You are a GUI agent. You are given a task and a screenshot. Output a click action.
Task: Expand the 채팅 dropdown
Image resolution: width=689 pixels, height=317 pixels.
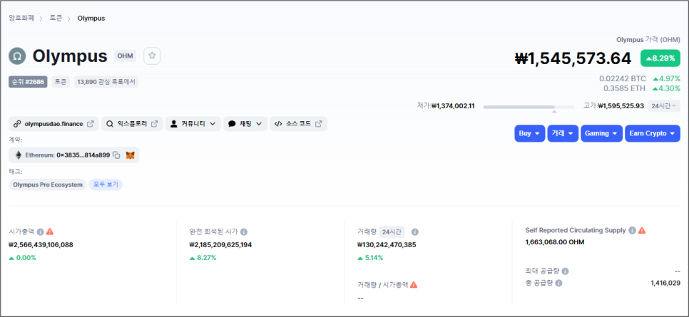pyautogui.click(x=245, y=124)
